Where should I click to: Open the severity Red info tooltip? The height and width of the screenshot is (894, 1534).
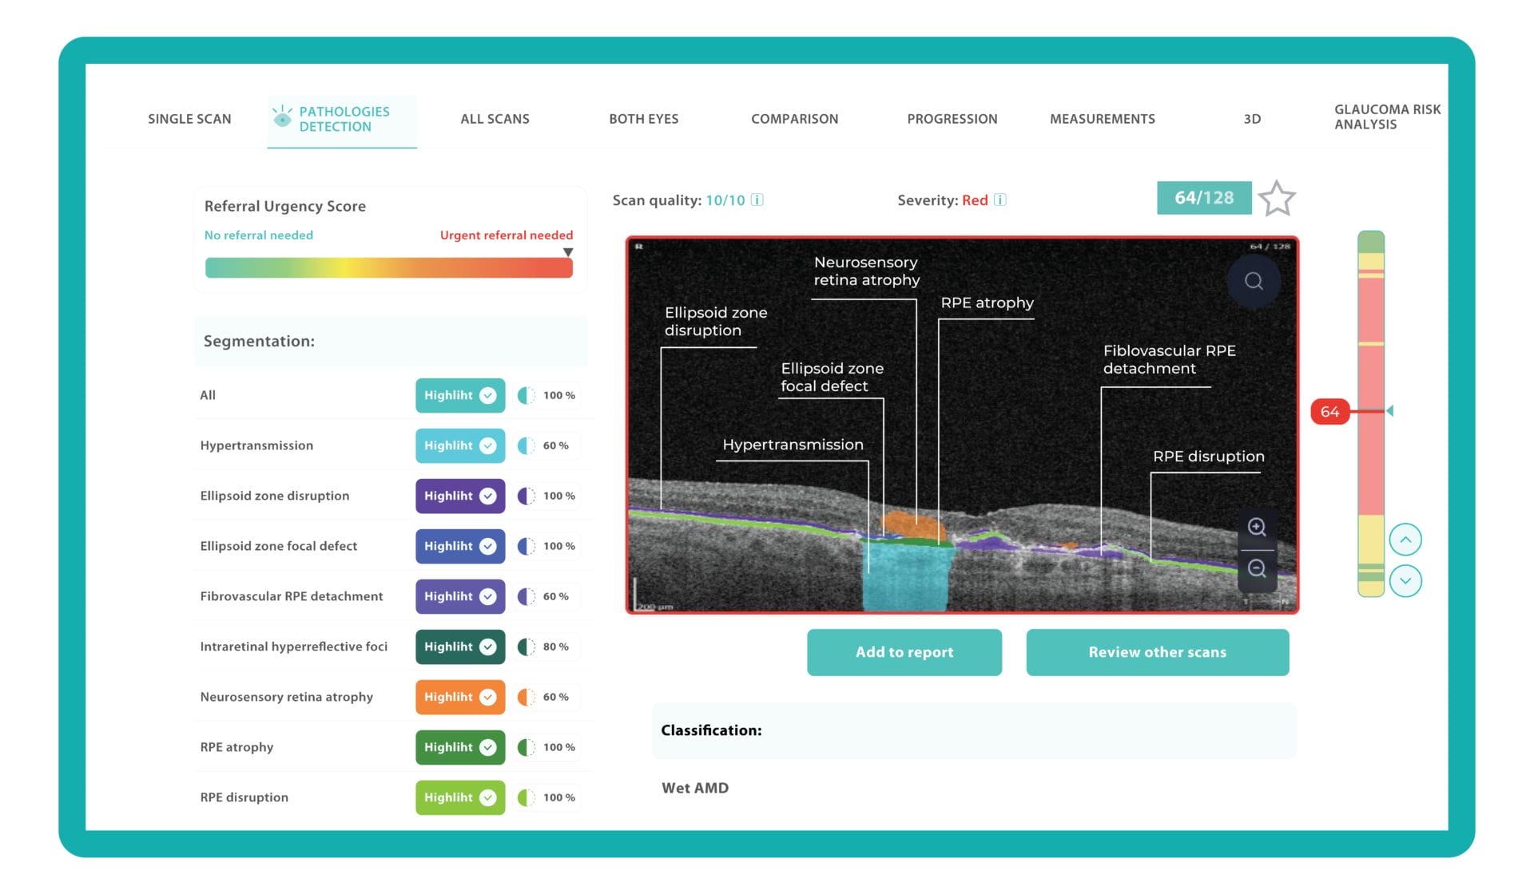pos(1000,200)
